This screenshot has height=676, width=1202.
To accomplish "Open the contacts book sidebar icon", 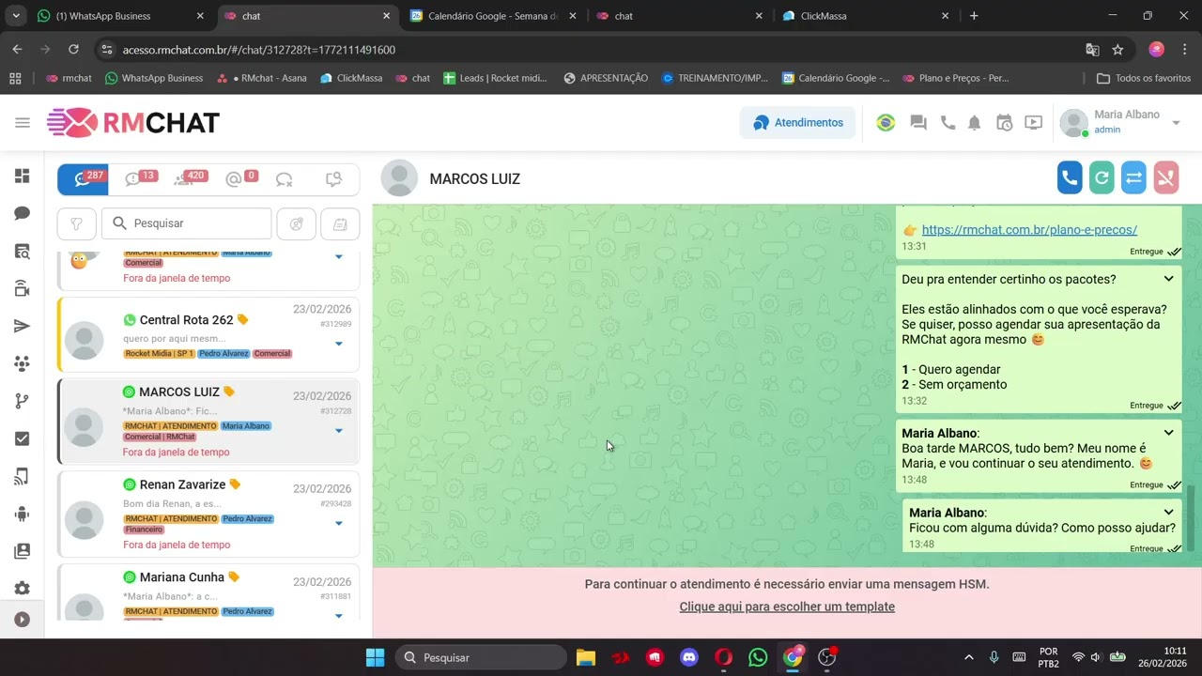I will coord(22,551).
